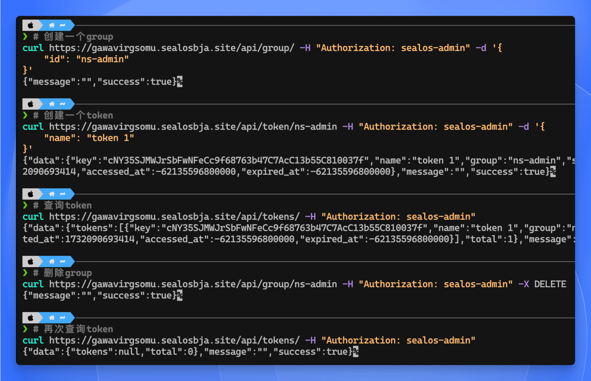591x381 pixels.
Task: Click home icon in prompt above 删除group
Action: pyautogui.click(x=52, y=261)
